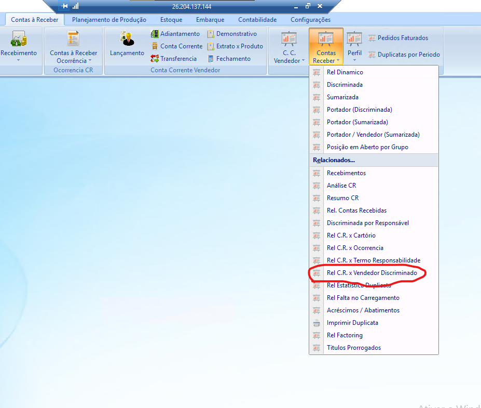Click Titulos Prorrogados in the menu

point(353,348)
